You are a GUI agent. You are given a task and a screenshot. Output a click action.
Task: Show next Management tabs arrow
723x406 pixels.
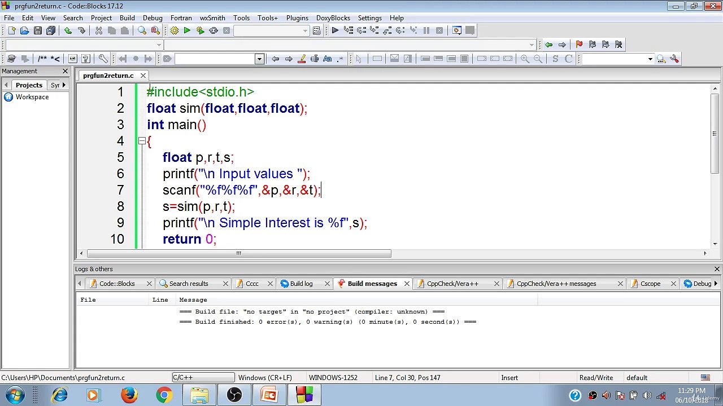[x=64, y=85]
